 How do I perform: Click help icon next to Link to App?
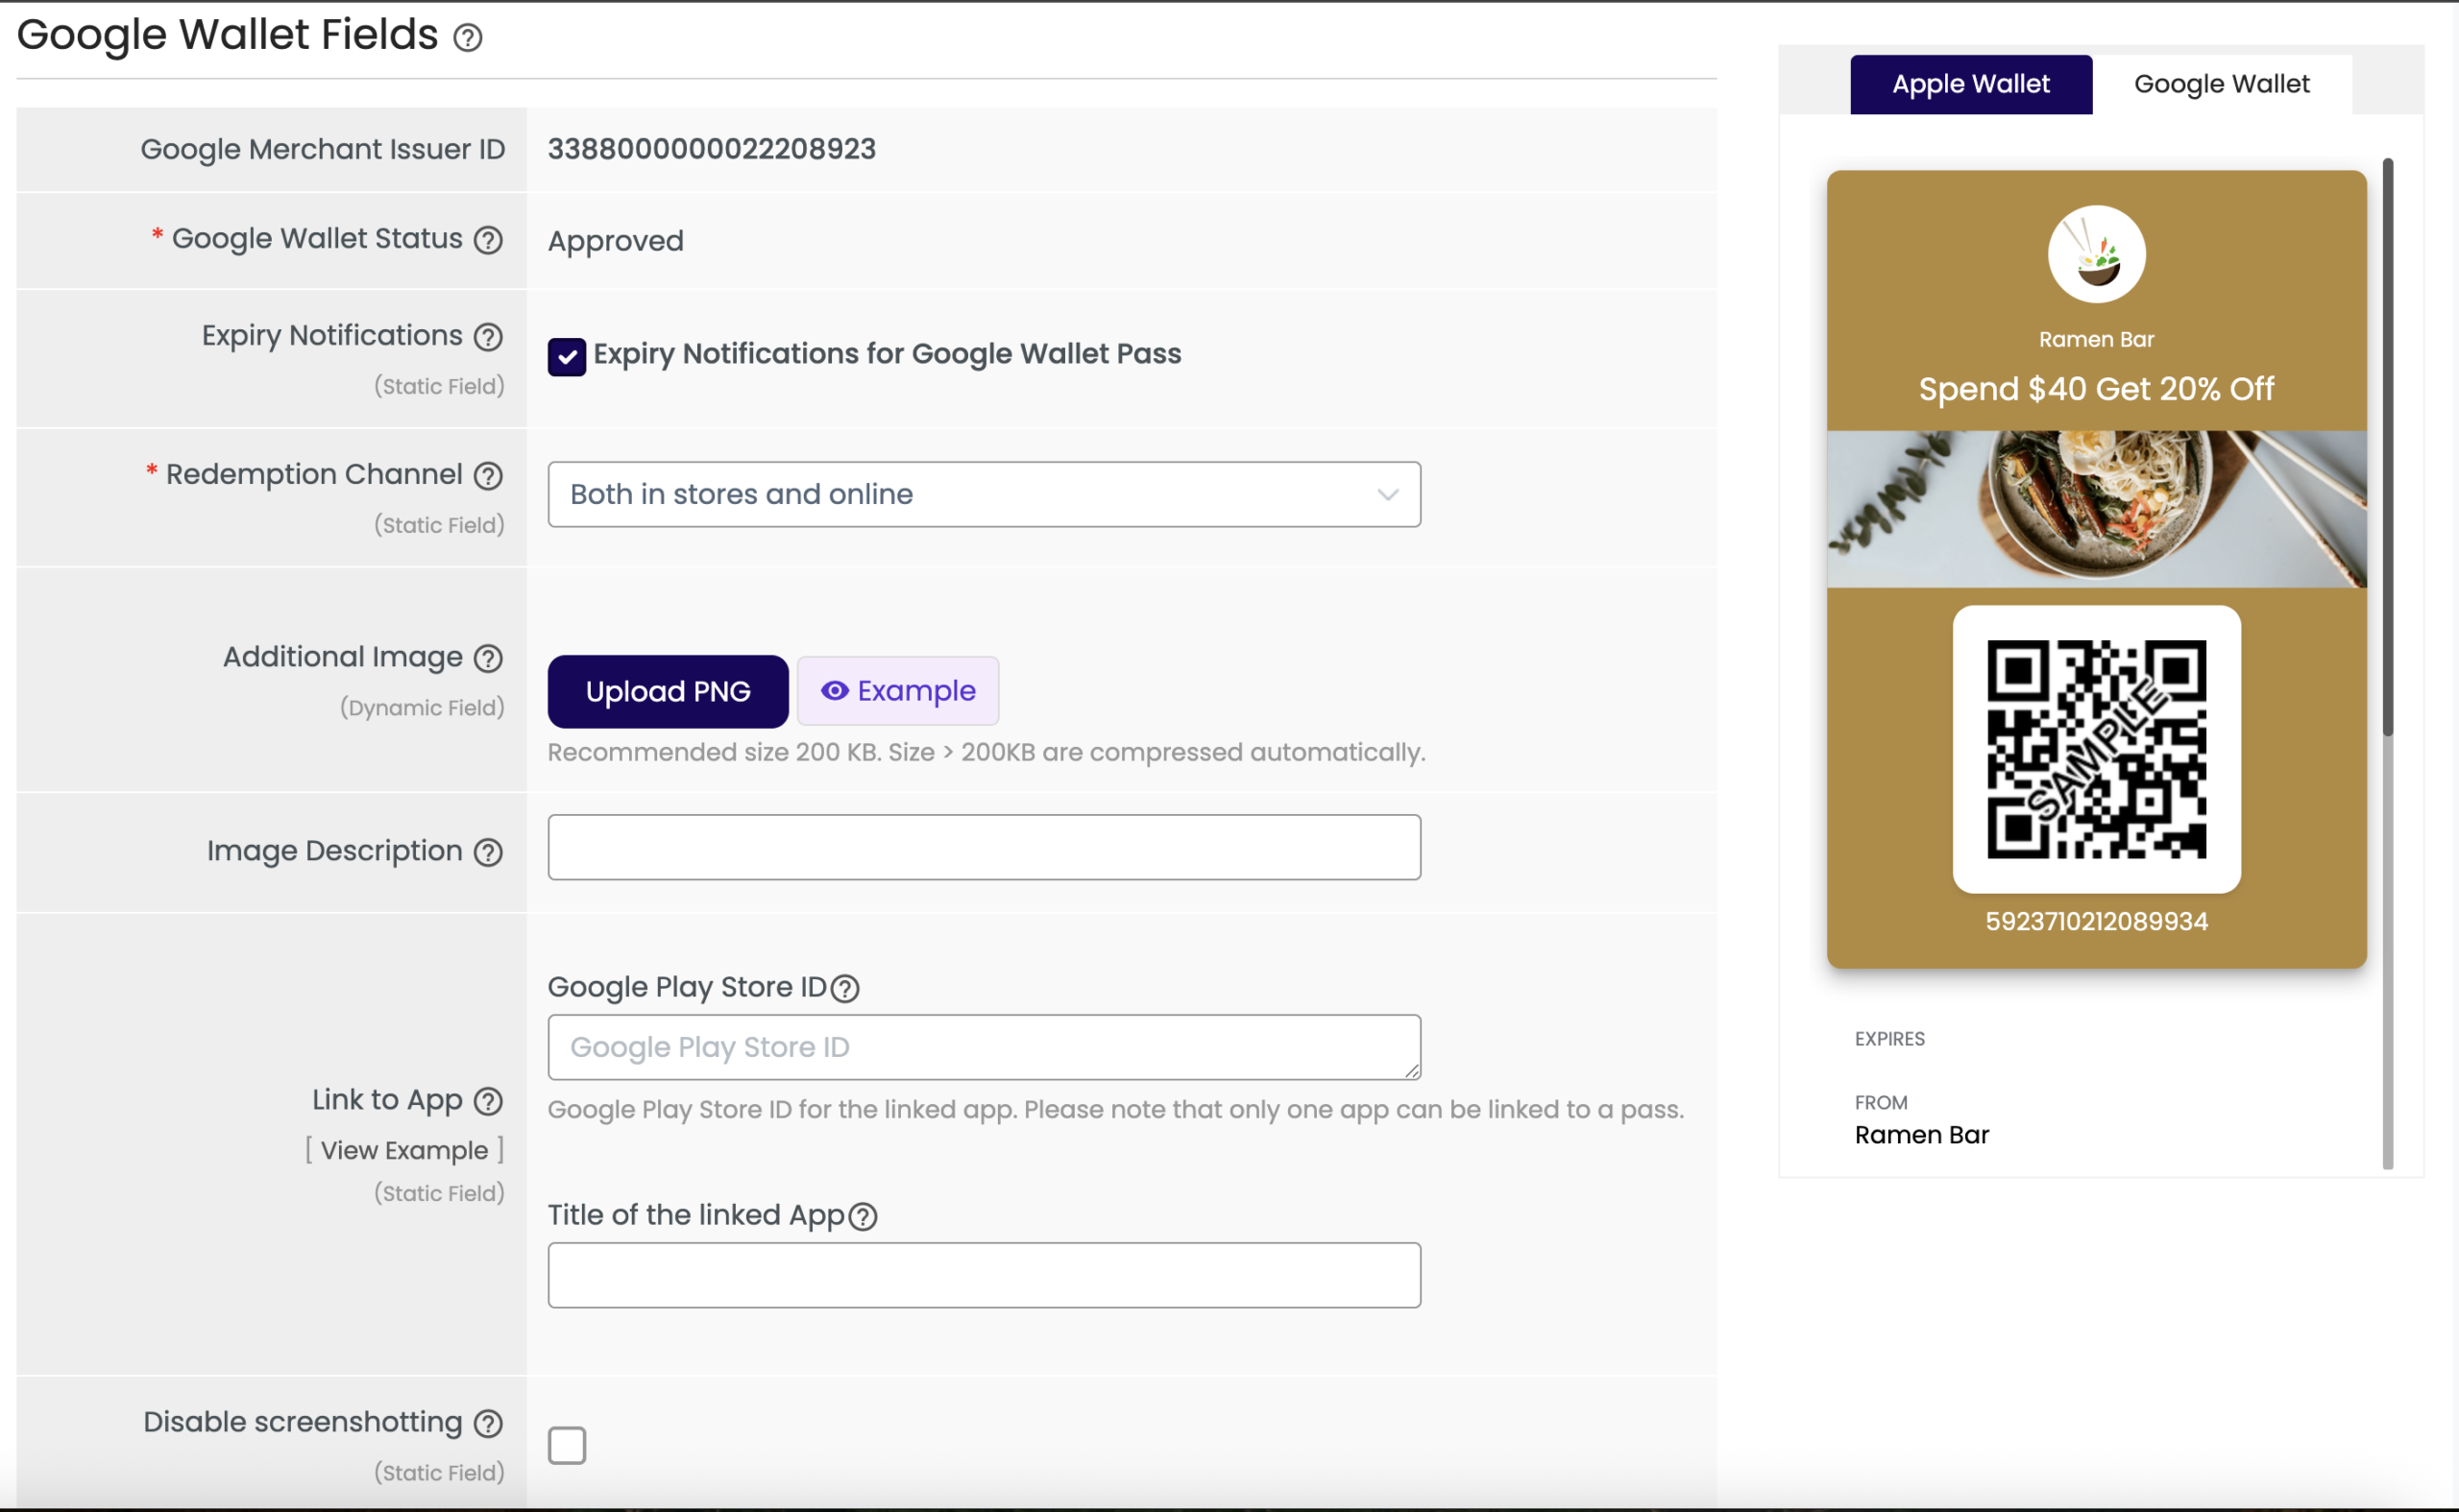pos(488,1101)
